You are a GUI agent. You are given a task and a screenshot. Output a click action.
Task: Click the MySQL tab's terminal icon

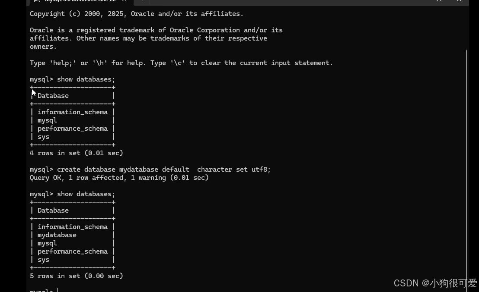click(x=37, y=1)
